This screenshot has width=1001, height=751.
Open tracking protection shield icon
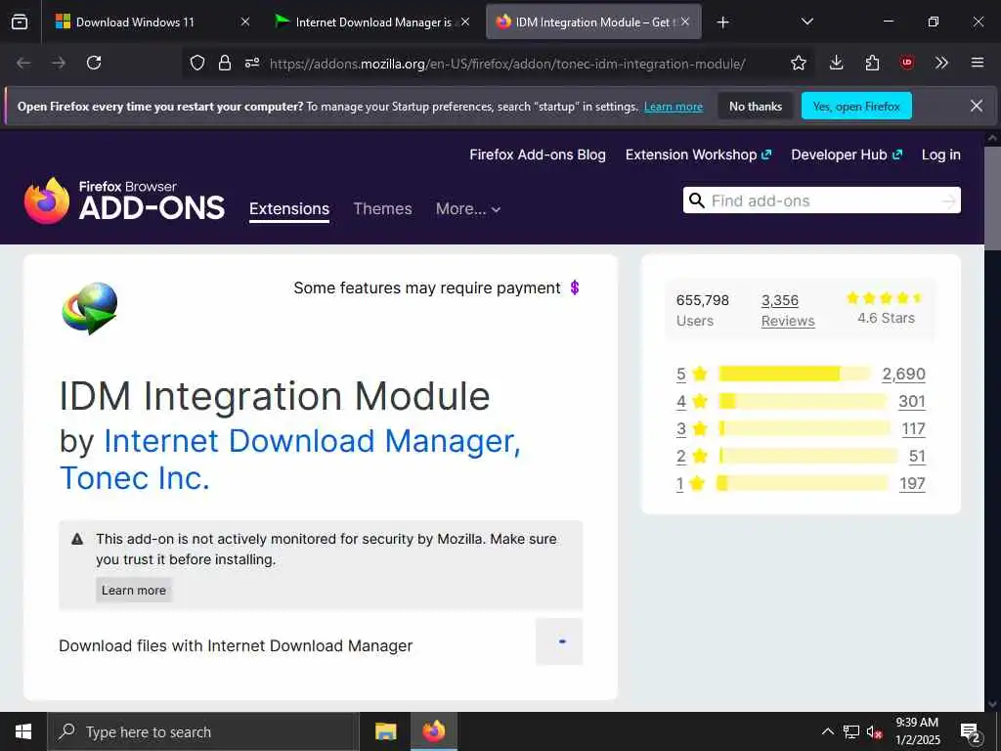pyautogui.click(x=197, y=63)
